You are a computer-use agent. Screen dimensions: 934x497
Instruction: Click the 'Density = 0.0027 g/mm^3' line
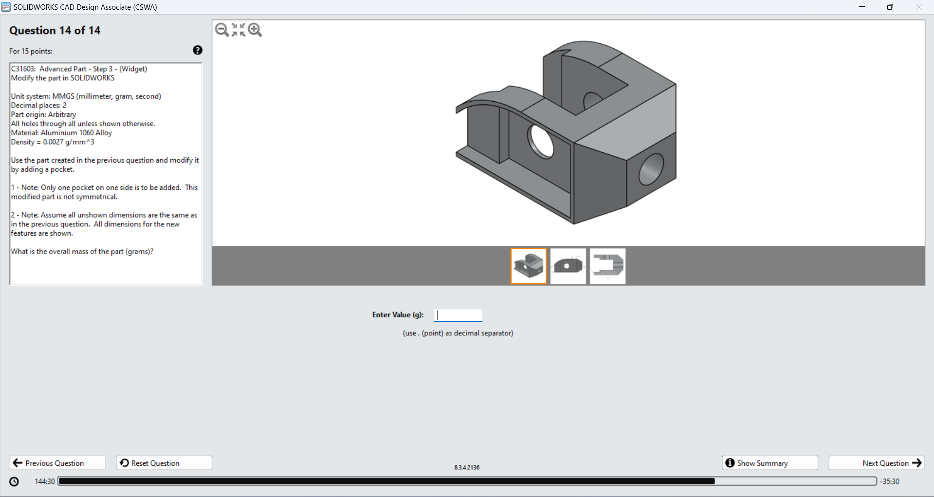53,142
